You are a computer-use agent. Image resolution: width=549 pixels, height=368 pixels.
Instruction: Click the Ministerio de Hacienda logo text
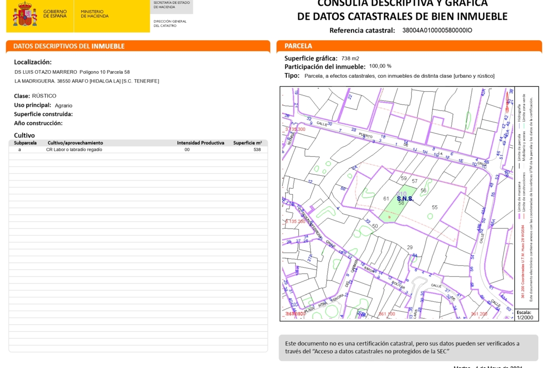[94, 14]
